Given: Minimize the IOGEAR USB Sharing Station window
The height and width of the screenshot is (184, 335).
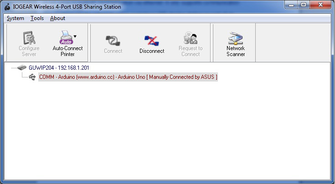Looking at the screenshot, I should 291,5.
